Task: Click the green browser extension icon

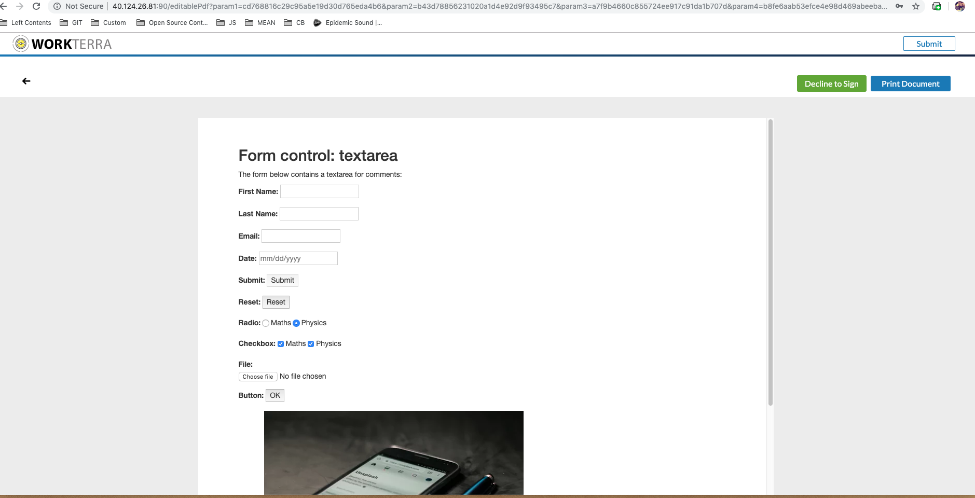Action: click(x=937, y=6)
